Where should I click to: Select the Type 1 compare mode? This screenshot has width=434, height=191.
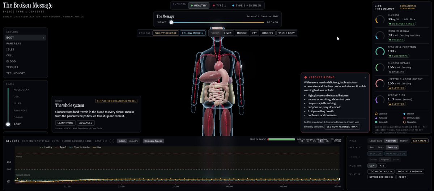[219, 5]
